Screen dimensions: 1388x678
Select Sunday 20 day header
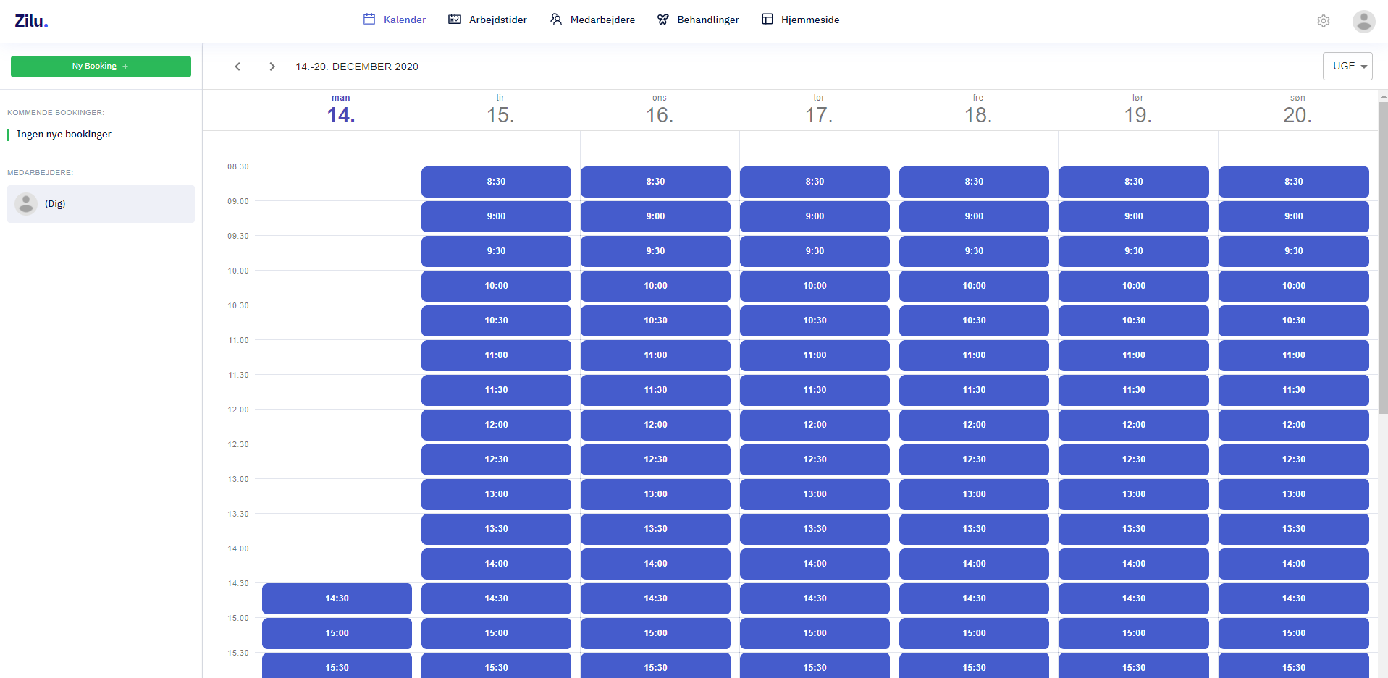[x=1297, y=109]
